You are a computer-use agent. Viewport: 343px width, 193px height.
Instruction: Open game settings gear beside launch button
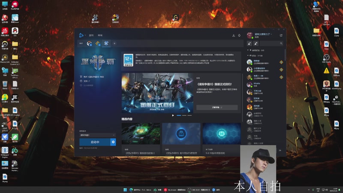(x=113, y=142)
